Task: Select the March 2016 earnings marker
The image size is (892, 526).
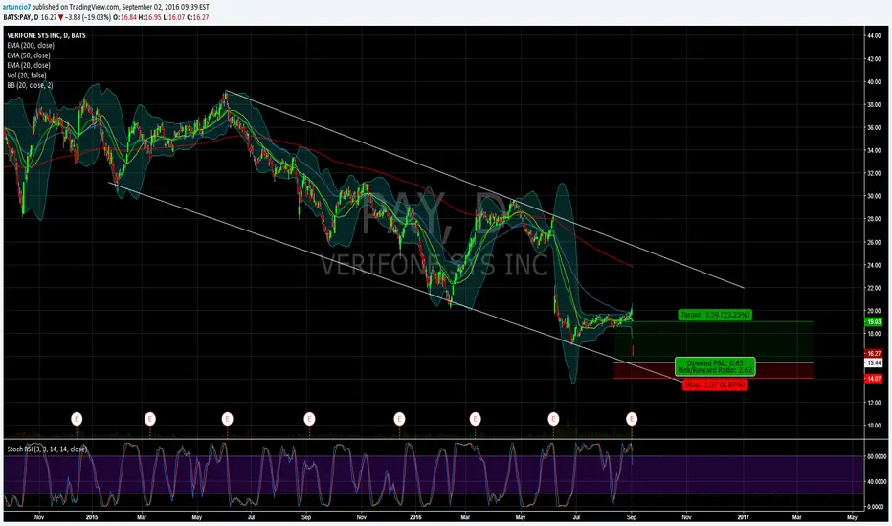Action: pos(475,419)
